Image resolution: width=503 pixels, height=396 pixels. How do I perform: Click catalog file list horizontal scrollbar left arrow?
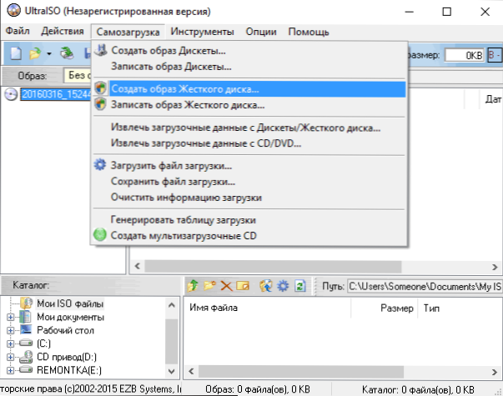tap(192, 371)
